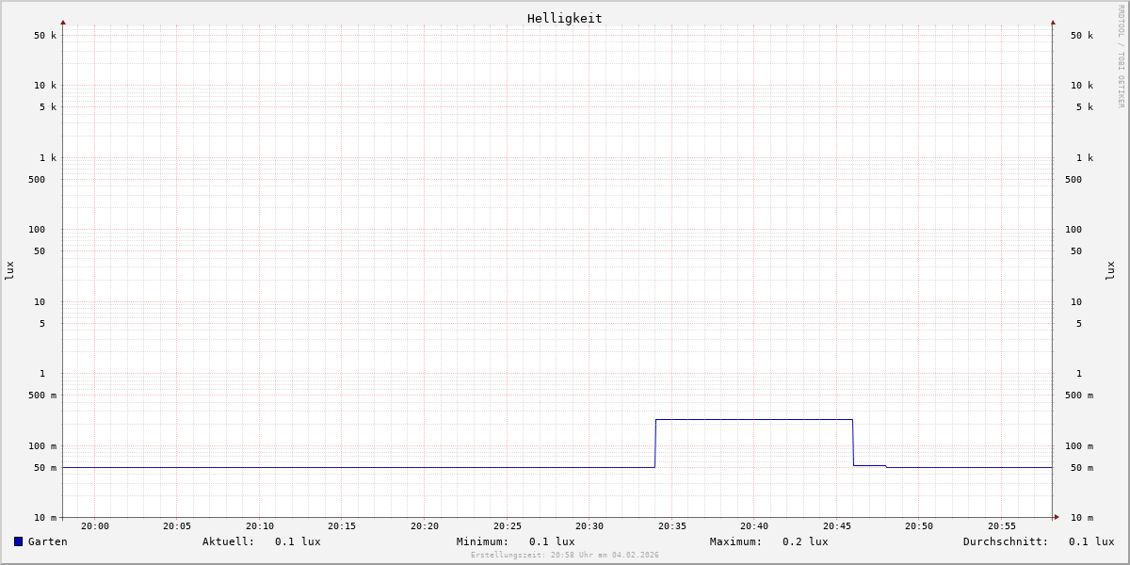Click the '50 m' label on left axis
Image resolution: width=1130 pixels, height=565 pixels.
[45, 468]
